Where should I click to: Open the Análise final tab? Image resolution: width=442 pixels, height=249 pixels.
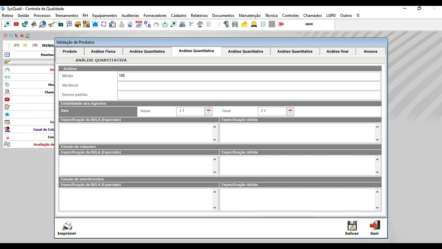pos(337,51)
